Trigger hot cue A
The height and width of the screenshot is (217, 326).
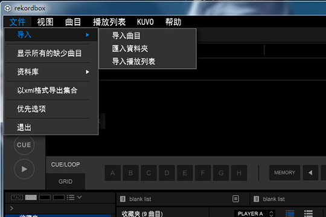[x=113, y=173]
